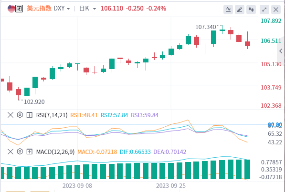Open RSI indicator settings hexagon icon
This screenshot has width=285, height=192.
click(20, 115)
